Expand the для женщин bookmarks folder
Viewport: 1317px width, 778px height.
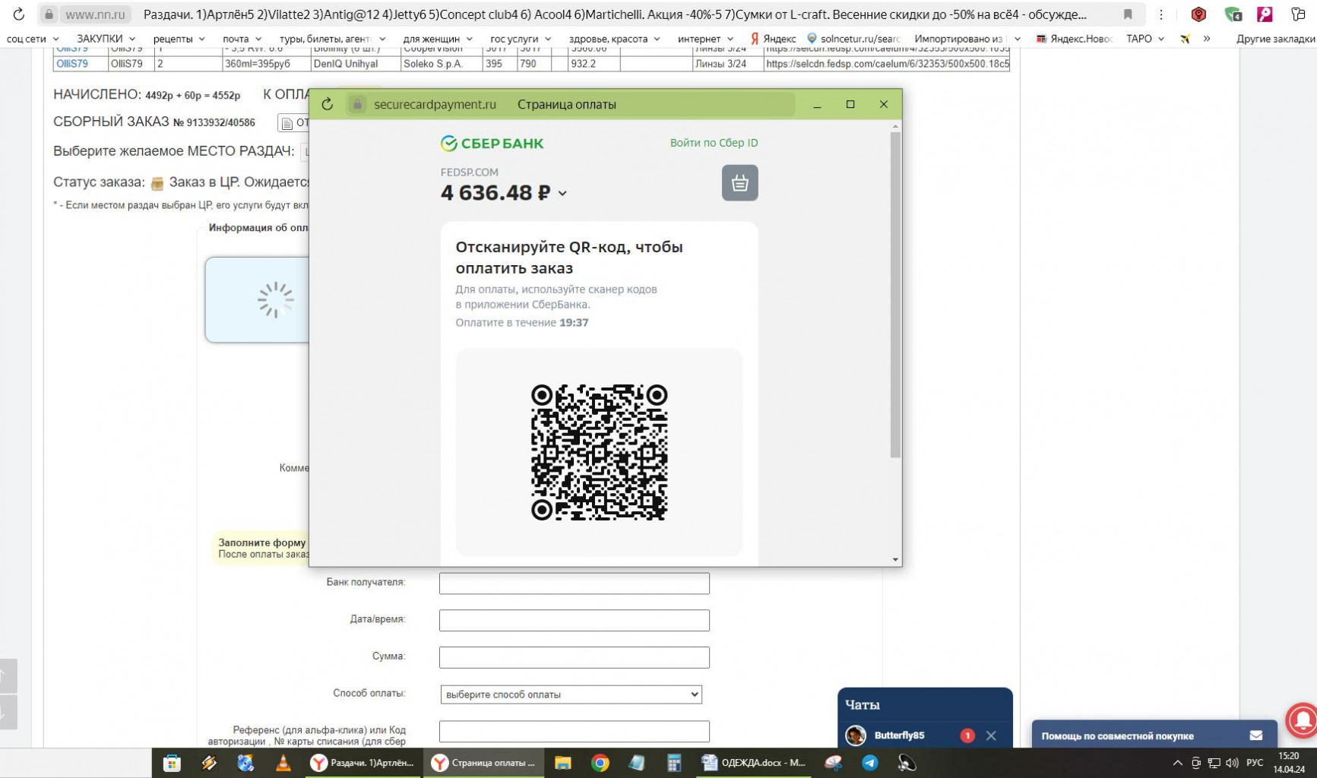click(x=437, y=39)
